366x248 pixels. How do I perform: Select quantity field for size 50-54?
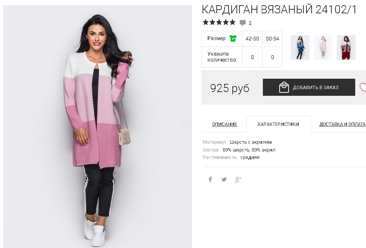(x=273, y=57)
